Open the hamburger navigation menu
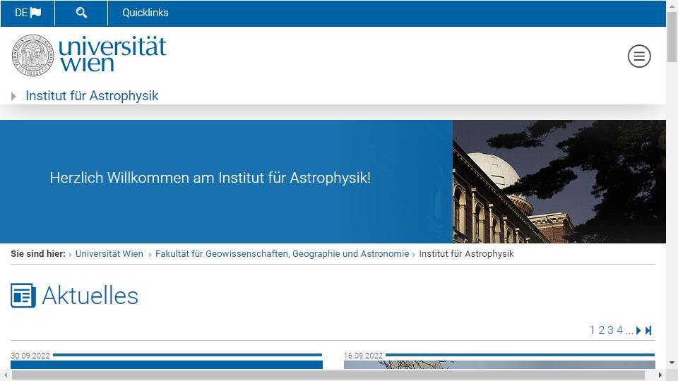The width and height of the screenshot is (678, 381). (x=639, y=56)
